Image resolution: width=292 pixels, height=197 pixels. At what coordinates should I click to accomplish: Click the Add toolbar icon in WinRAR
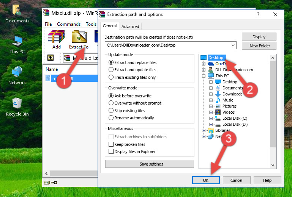tap(56, 39)
